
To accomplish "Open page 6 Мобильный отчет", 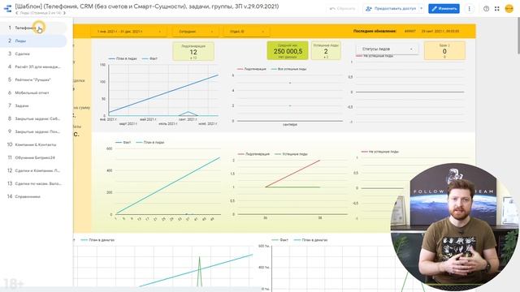I will pos(33,92).
